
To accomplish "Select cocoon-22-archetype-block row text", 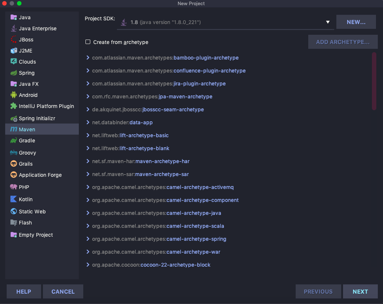I will pyautogui.click(x=151, y=265).
